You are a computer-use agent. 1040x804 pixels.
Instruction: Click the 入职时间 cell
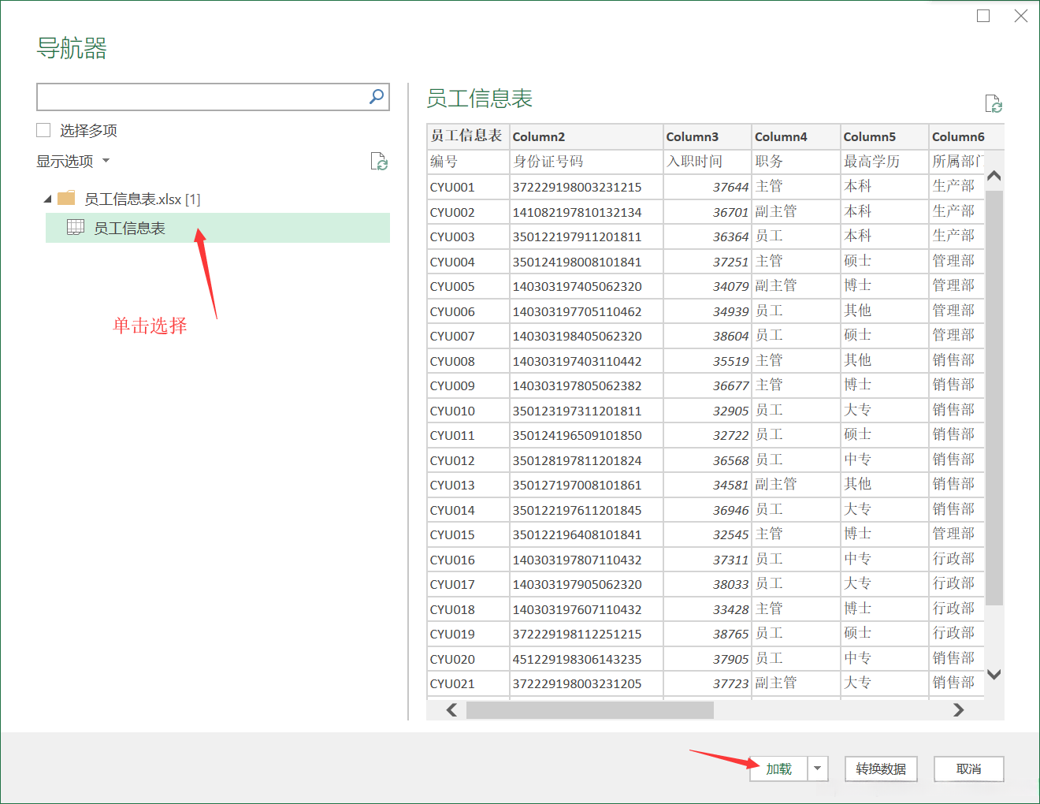[x=708, y=162]
